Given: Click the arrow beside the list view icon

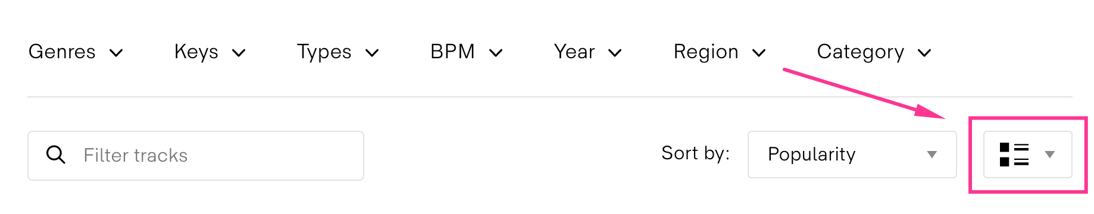Looking at the screenshot, I should tap(1050, 155).
